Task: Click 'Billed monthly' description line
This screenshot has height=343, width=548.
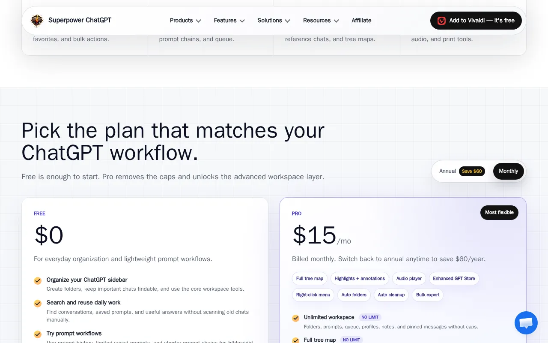Action: pos(389,259)
